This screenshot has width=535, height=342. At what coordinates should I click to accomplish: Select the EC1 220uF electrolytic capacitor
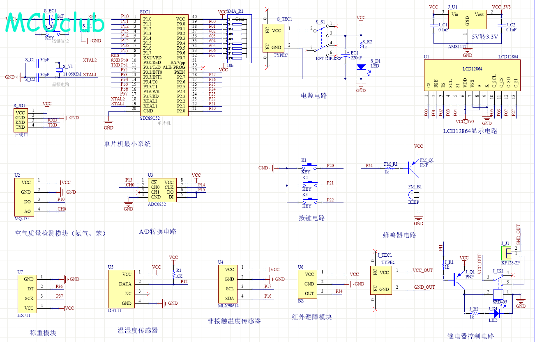pyautogui.click(x=346, y=55)
